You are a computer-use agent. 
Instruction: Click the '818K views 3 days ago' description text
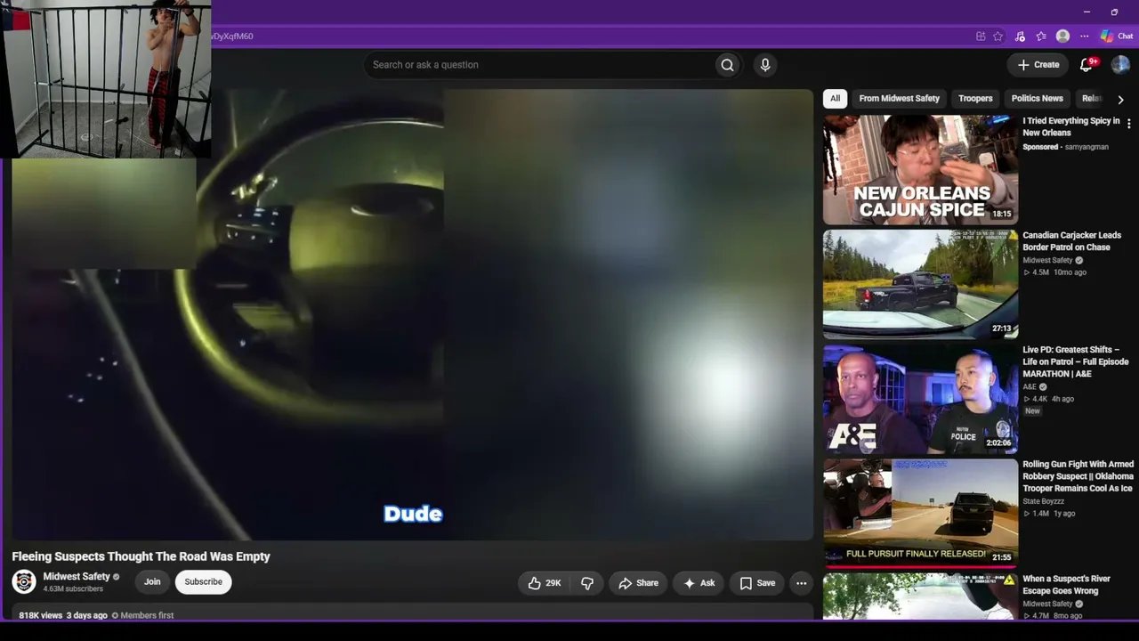(63, 615)
